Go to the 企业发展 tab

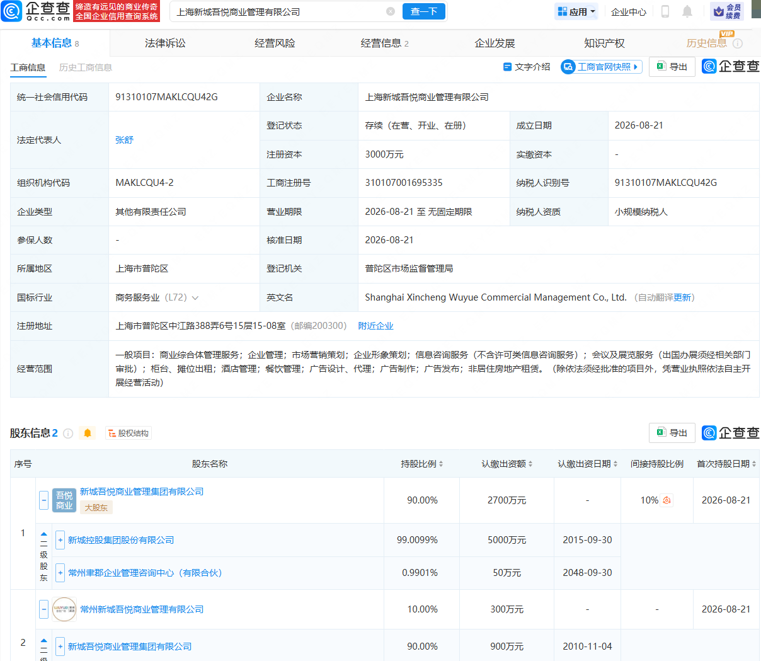point(495,43)
